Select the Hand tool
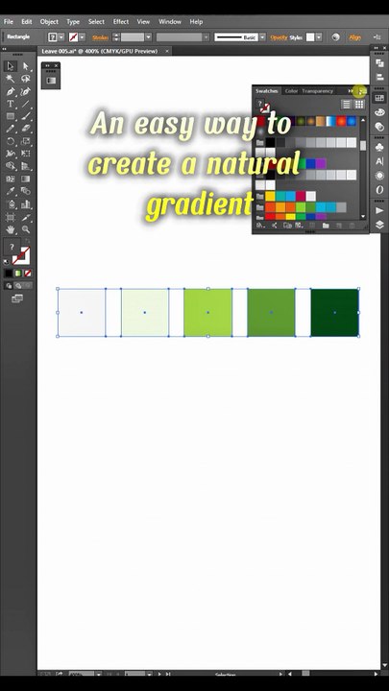 11,229
